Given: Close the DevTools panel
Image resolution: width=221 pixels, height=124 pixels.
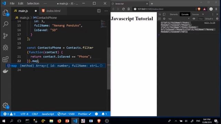Looking at the screenshot, I should click(217, 14).
